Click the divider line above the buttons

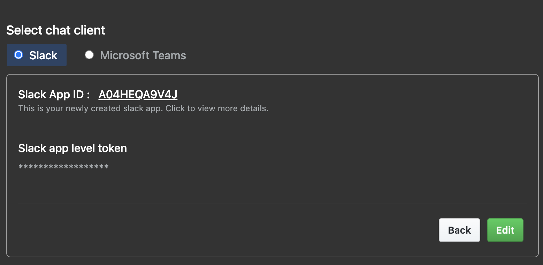[272, 204]
